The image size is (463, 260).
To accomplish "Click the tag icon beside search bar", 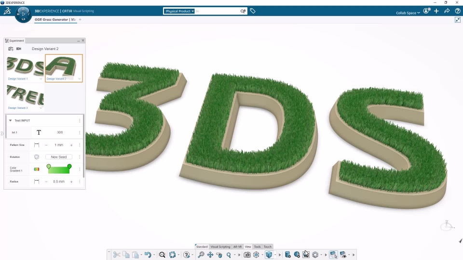I will (252, 11).
